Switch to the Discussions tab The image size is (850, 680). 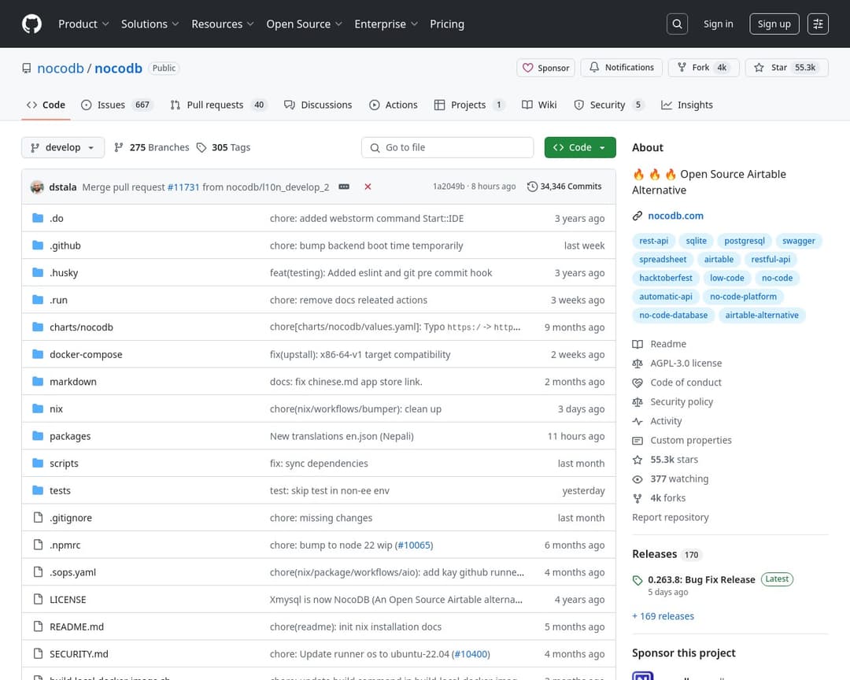[x=318, y=105]
